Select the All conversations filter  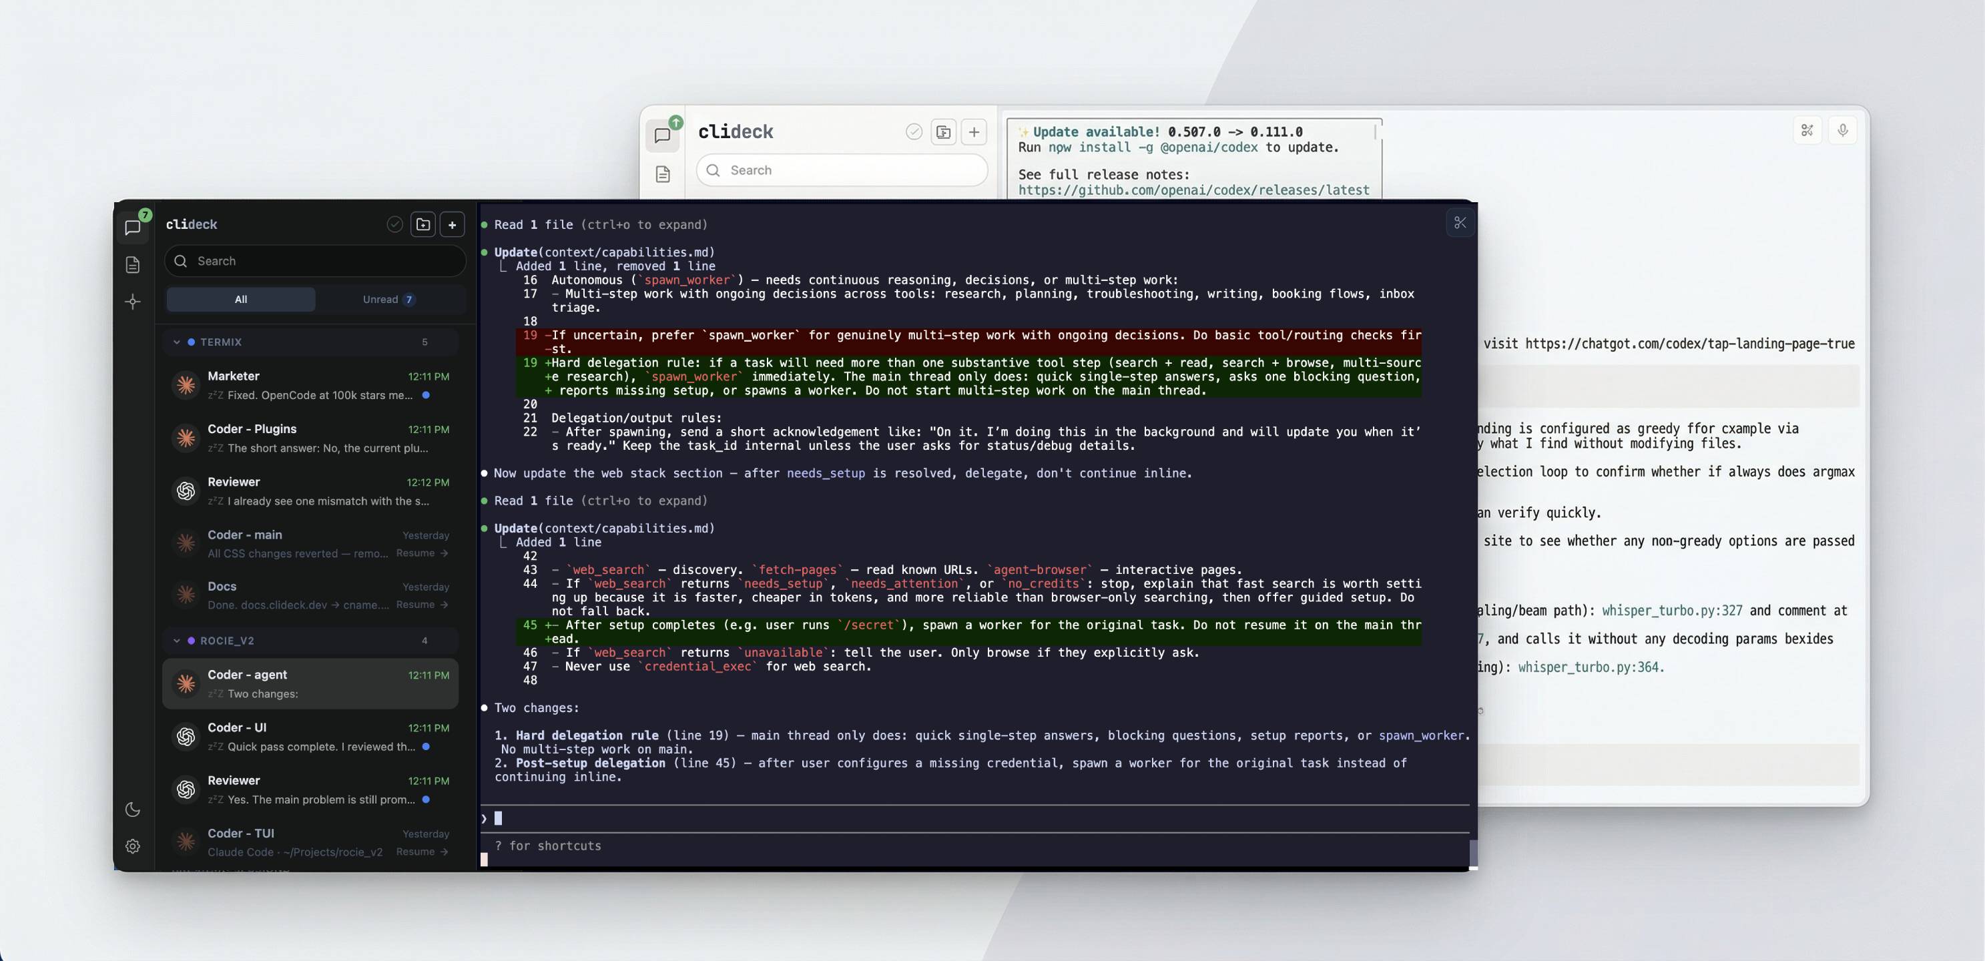pyautogui.click(x=240, y=299)
